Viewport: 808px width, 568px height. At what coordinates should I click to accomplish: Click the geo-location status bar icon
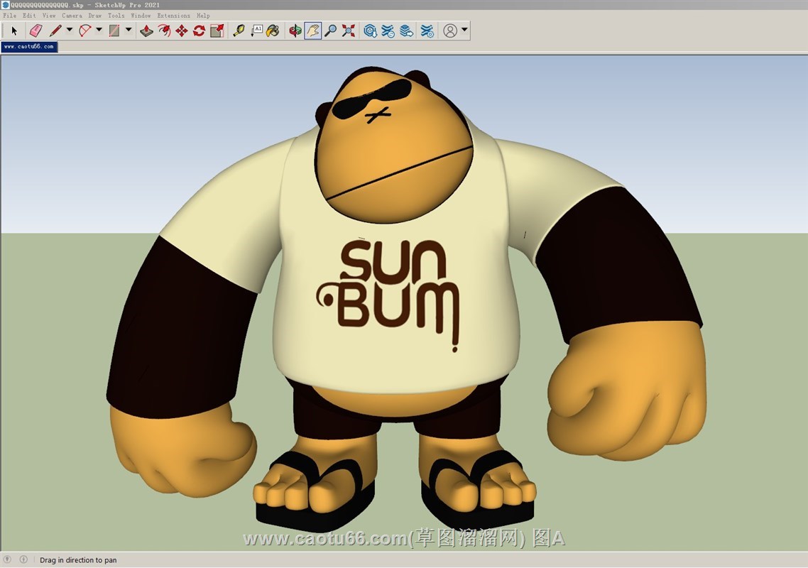tap(7, 559)
